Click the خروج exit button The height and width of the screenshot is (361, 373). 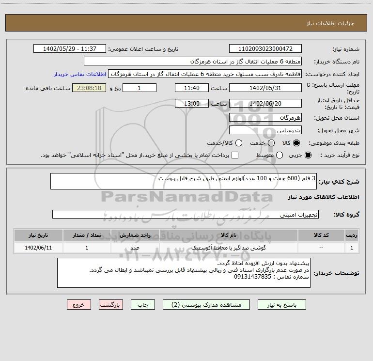coord(79,305)
